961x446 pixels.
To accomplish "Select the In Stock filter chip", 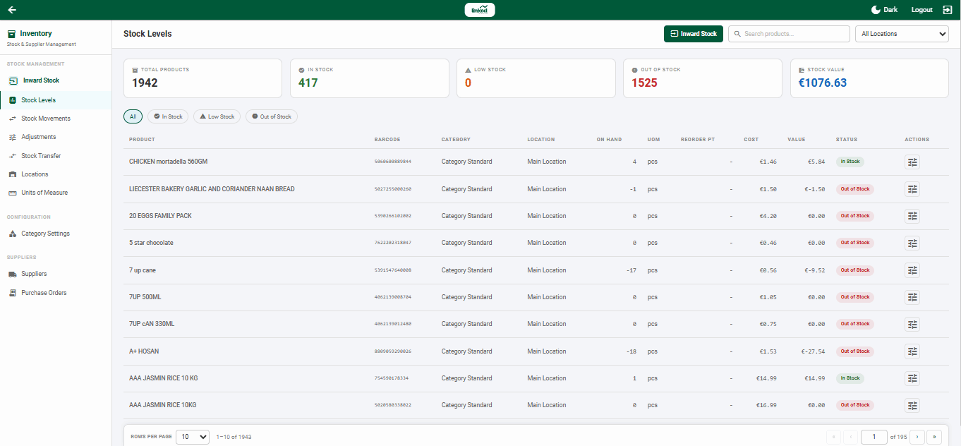I will (168, 116).
